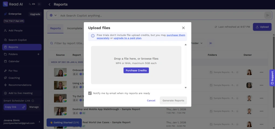Click the send arrow in Copilot bar
Screen dimensions: 275x129
(268, 15)
